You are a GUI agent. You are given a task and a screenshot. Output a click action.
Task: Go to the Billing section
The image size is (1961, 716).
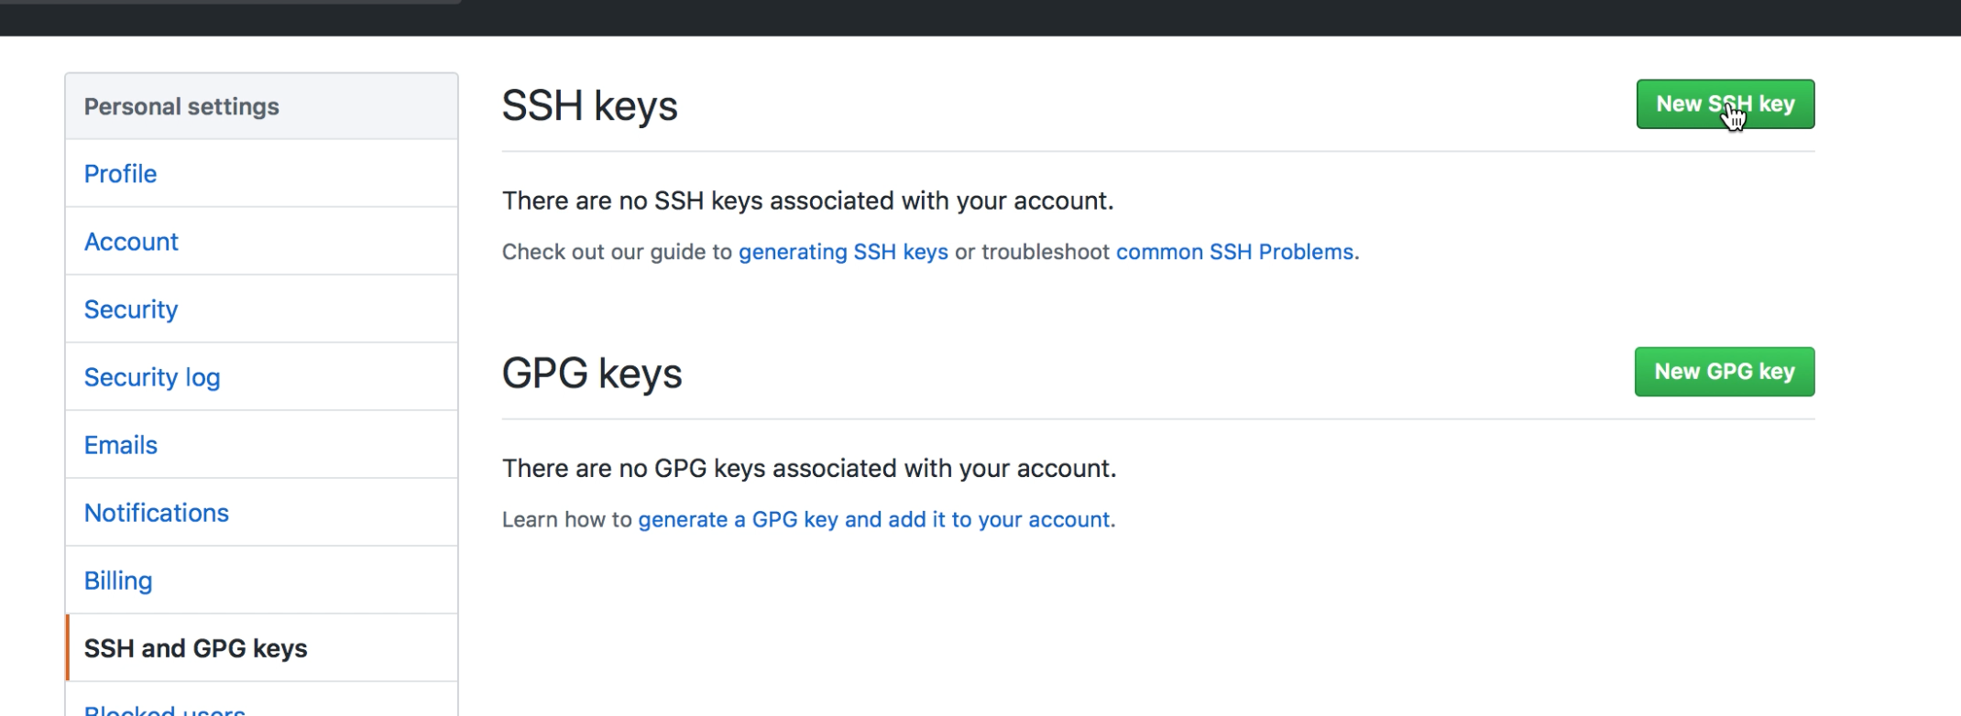pos(118,580)
